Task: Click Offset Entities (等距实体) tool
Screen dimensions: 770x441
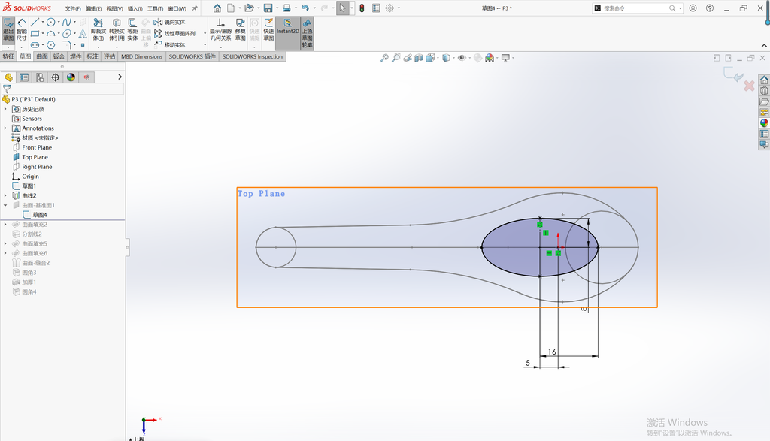Action: (132, 30)
